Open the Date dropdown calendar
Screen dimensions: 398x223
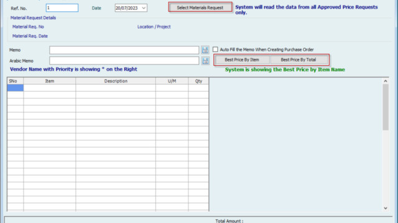pyautogui.click(x=144, y=8)
